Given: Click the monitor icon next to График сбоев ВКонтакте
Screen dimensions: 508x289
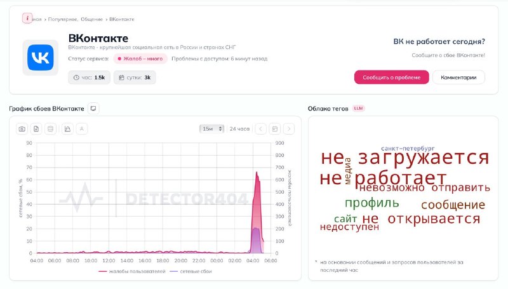Looking at the screenshot, I should 93,109.
